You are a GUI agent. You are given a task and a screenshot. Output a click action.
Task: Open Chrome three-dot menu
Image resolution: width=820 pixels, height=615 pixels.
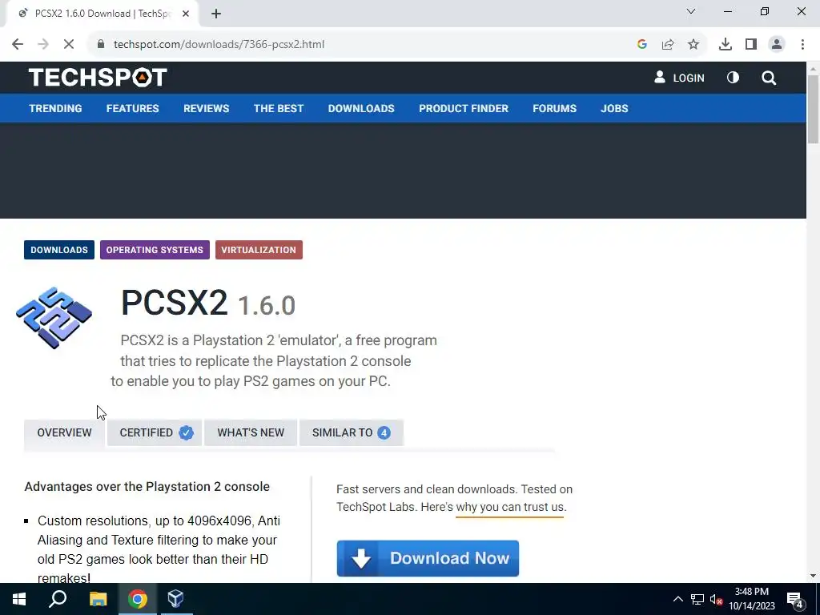click(x=802, y=45)
